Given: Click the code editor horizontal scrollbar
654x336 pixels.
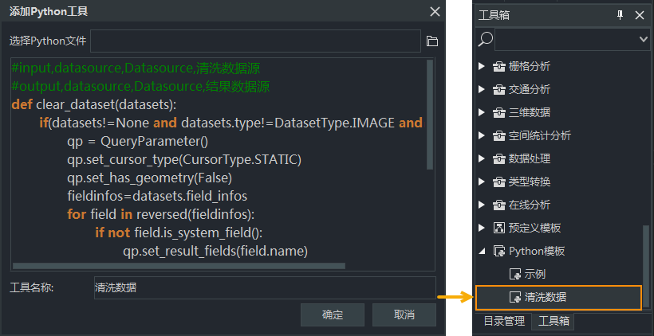Looking at the screenshot, I should [x=179, y=265].
